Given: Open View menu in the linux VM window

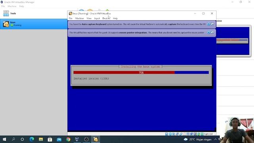Looking at the screenshot, I should point(89,19).
